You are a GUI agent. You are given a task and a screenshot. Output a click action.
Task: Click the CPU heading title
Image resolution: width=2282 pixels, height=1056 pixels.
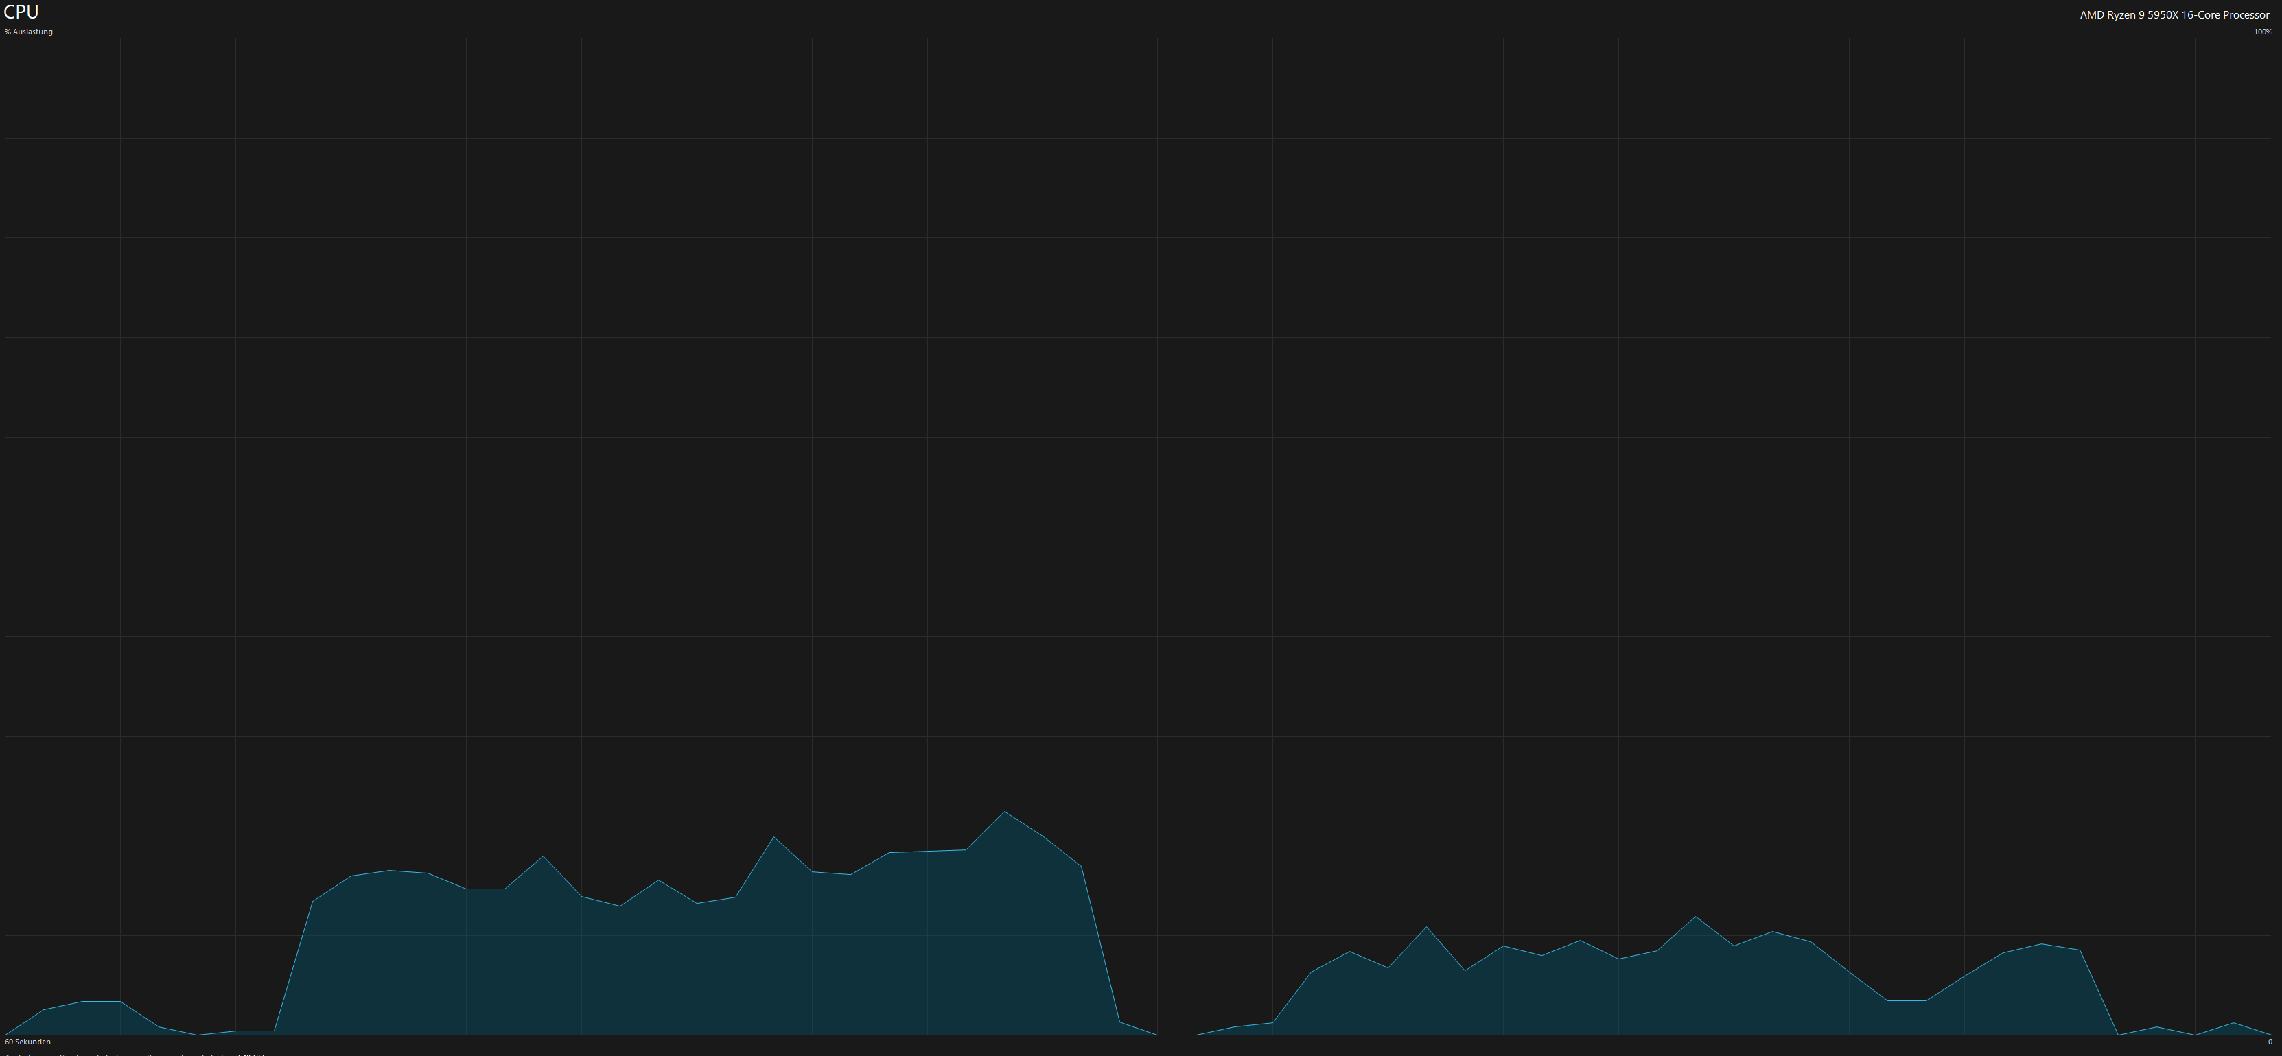pos(21,12)
